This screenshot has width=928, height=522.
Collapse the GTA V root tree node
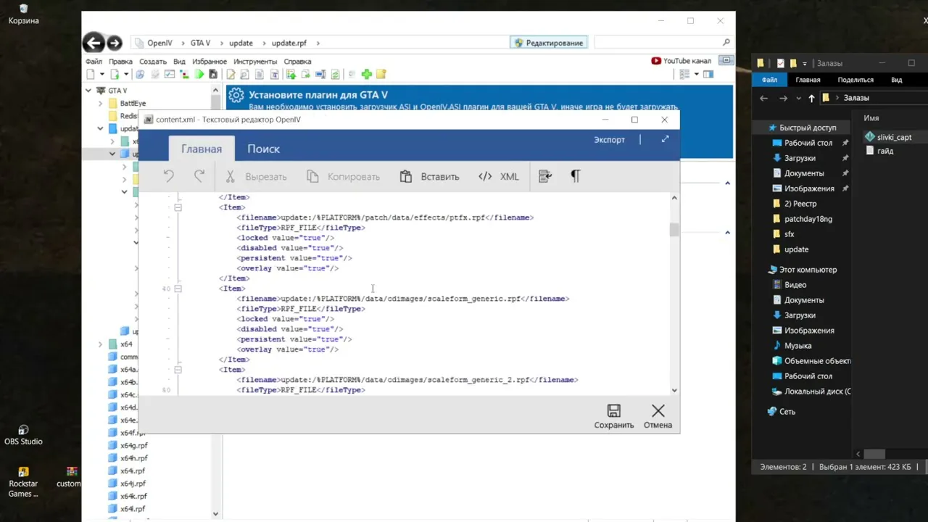[88, 91]
